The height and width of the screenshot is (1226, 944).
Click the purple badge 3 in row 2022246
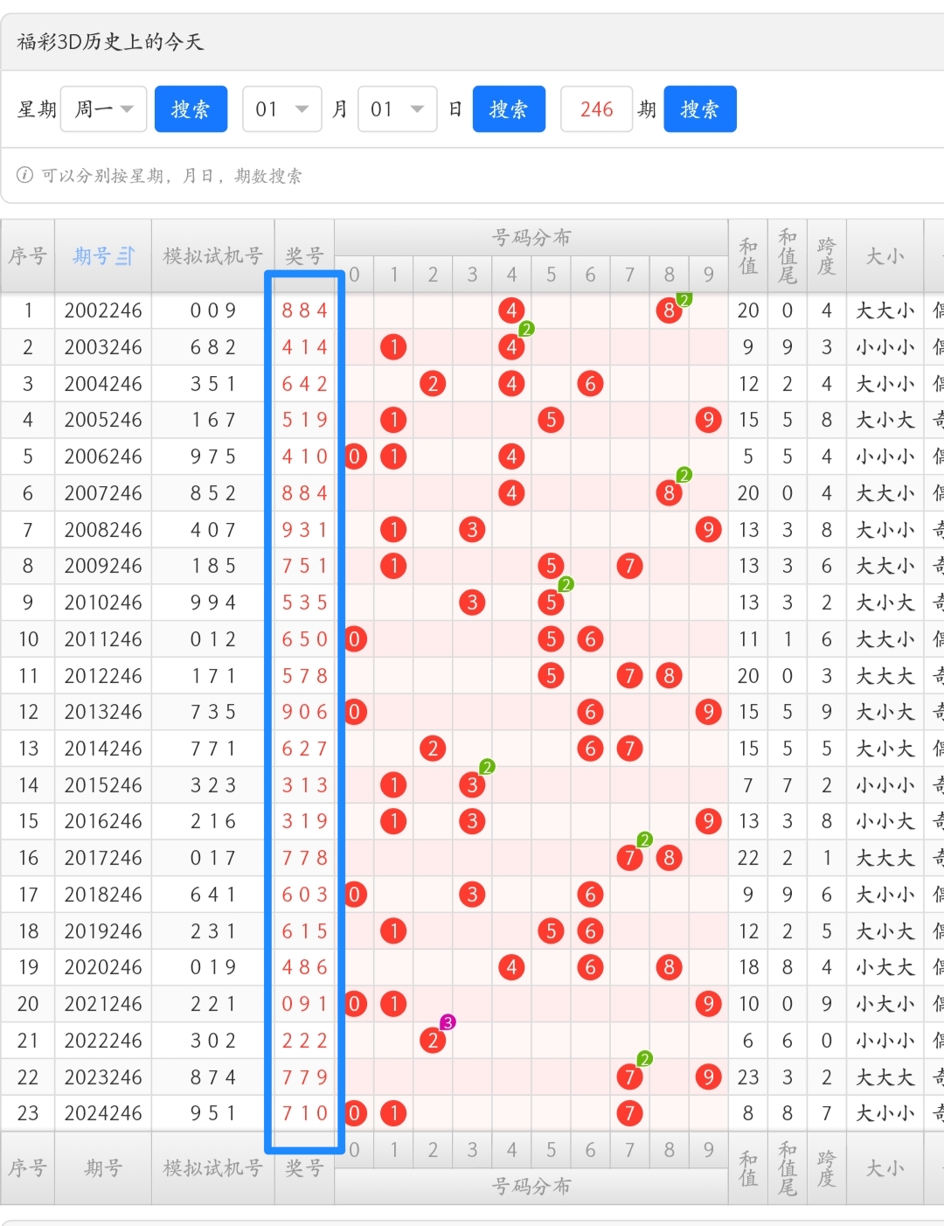pos(448,1022)
